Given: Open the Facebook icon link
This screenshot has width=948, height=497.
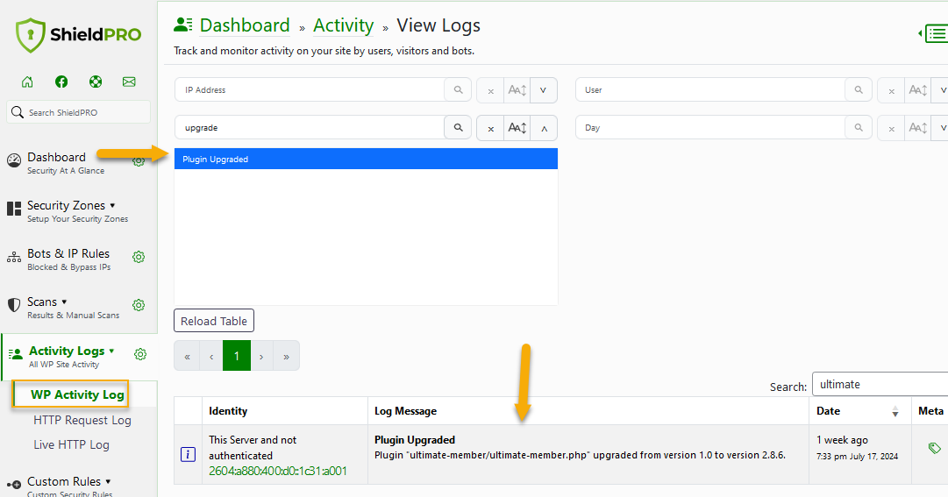Looking at the screenshot, I should tap(61, 82).
